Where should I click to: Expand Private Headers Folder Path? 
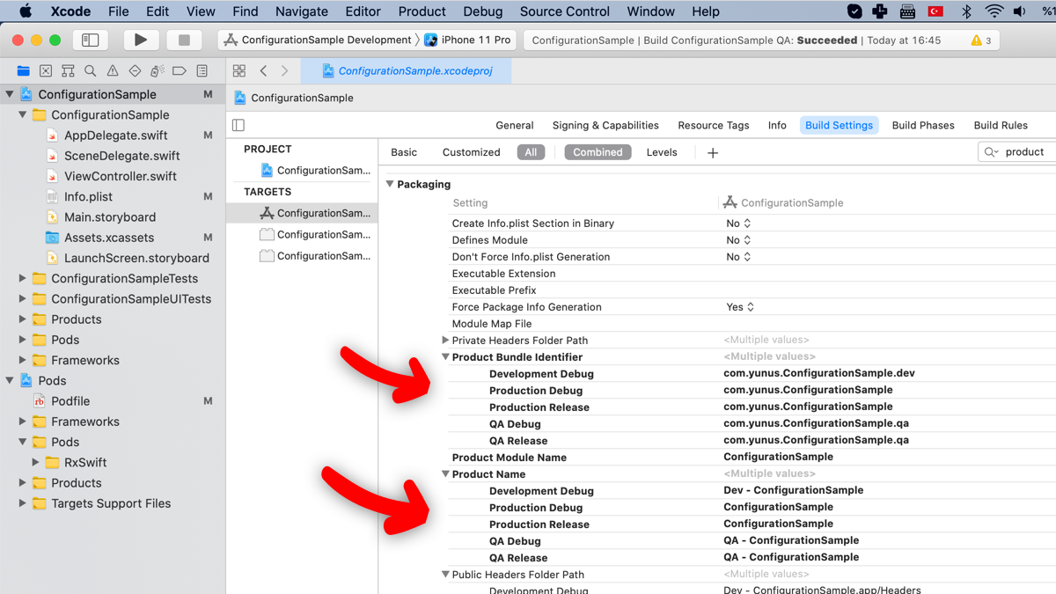(x=445, y=340)
